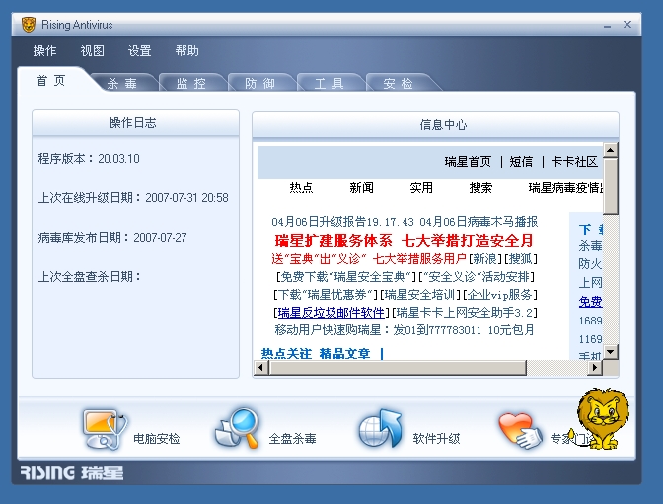Select the 实用 category link
The image size is (663, 504).
click(421, 187)
